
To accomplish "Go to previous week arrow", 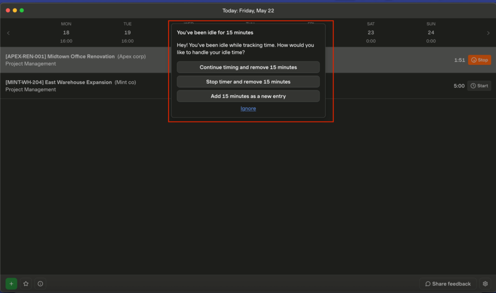I will (8, 33).
